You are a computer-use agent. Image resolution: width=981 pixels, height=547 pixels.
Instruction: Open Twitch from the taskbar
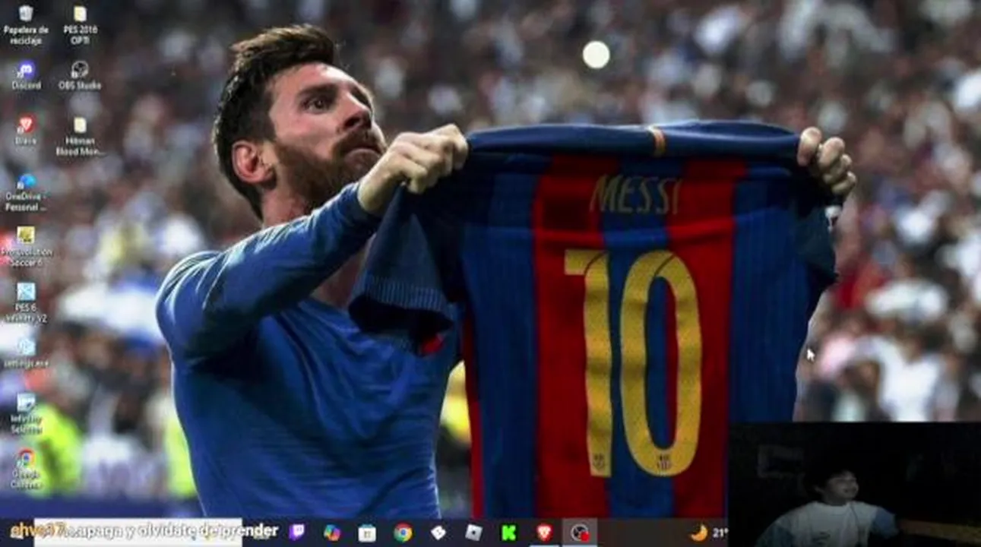(x=297, y=533)
